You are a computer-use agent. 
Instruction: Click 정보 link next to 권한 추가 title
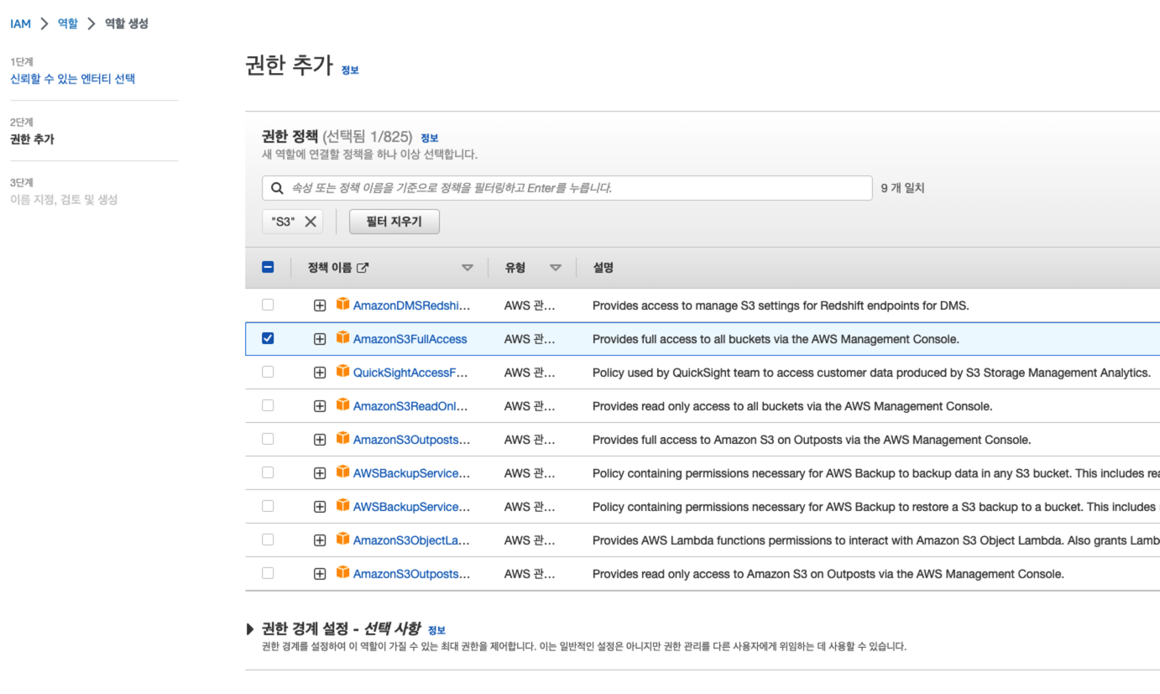(x=350, y=70)
